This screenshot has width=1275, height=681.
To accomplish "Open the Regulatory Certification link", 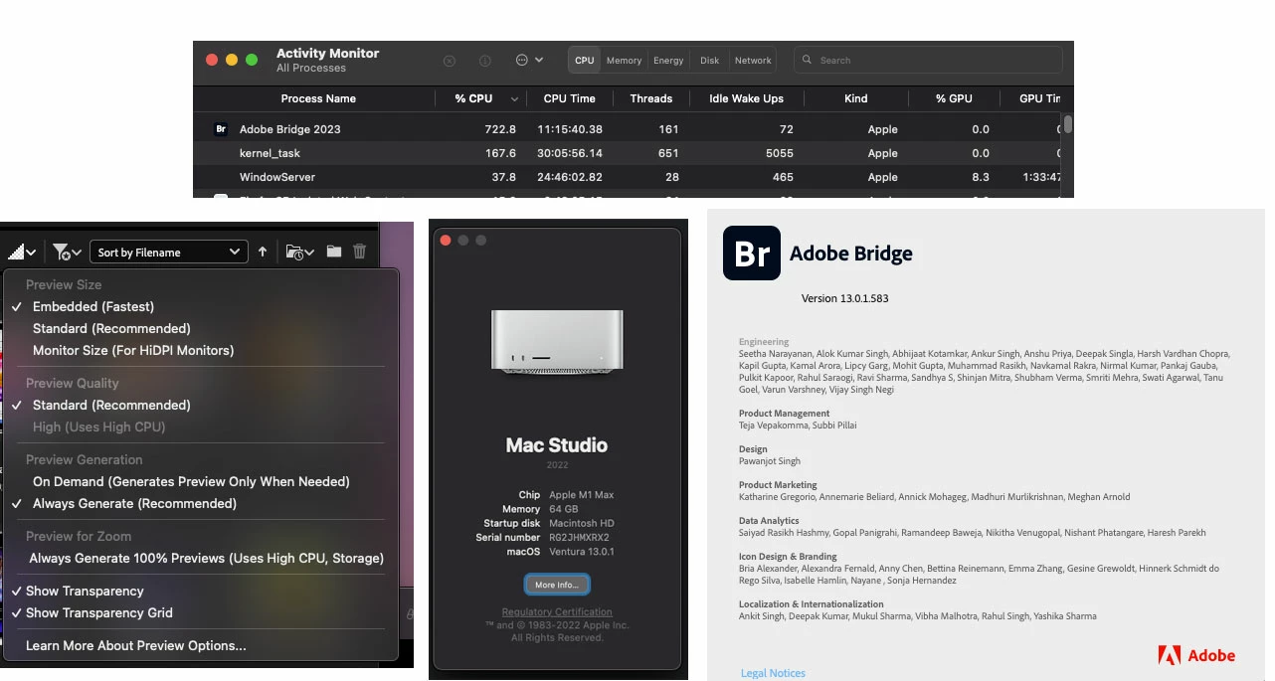I will pos(557,612).
